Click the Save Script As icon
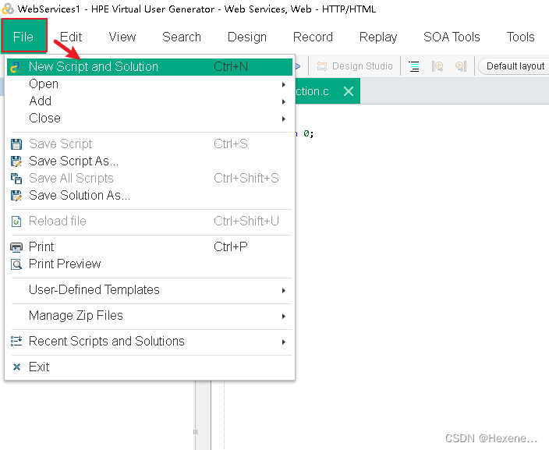Screen dimensions: 549x450 coord(16,161)
